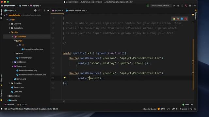Open 4 spaces indent selector
The image size is (209, 117).
point(184,109)
